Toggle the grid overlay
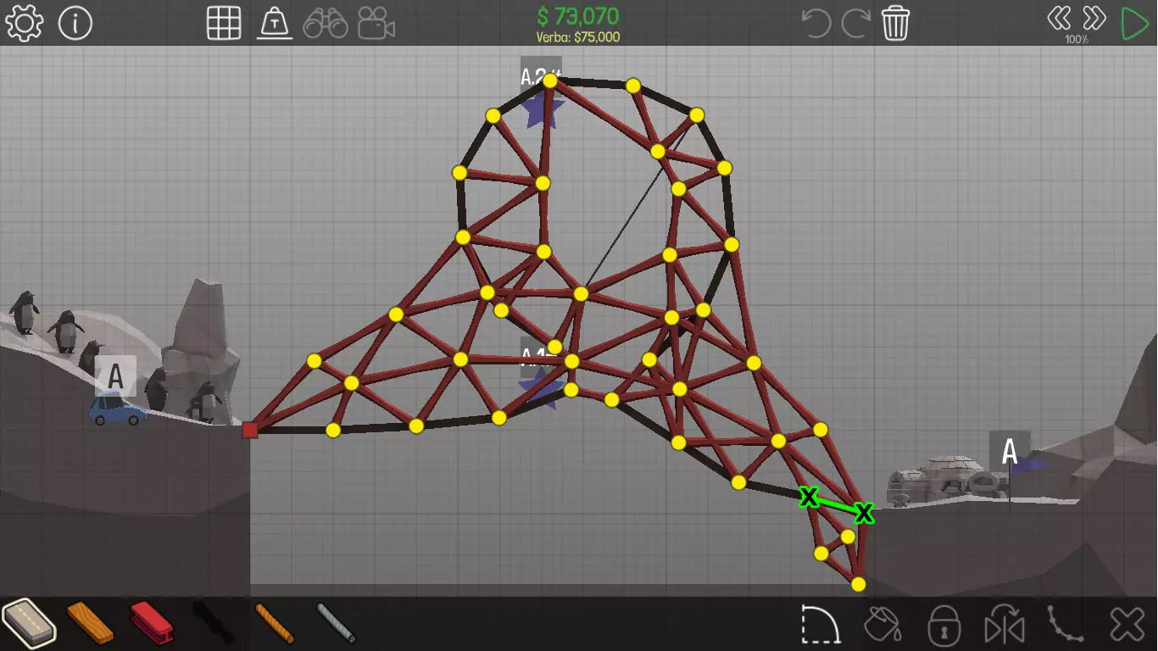The image size is (1158, 651). 224,23
